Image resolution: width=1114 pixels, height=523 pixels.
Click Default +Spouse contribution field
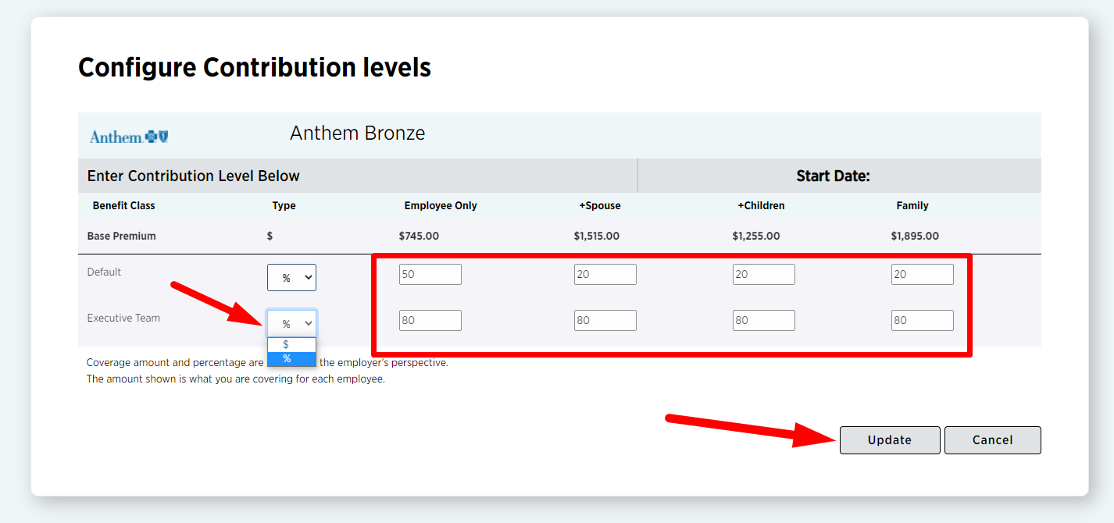tap(605, 275)
